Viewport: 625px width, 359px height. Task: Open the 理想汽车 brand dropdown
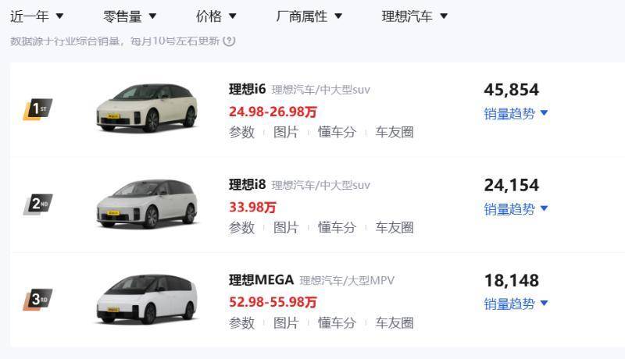click(415, 16)
